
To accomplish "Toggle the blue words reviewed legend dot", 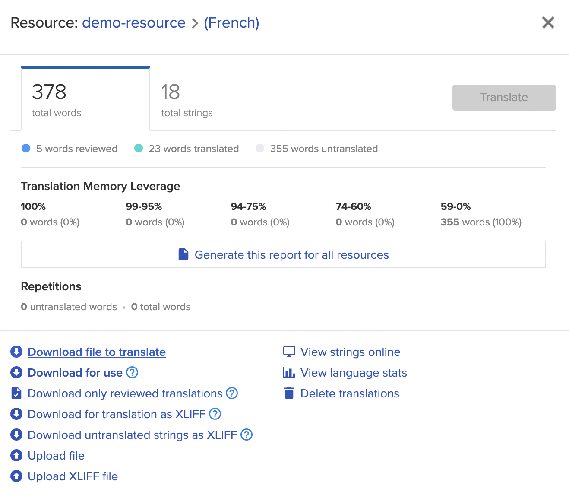I will pos(26,148).
